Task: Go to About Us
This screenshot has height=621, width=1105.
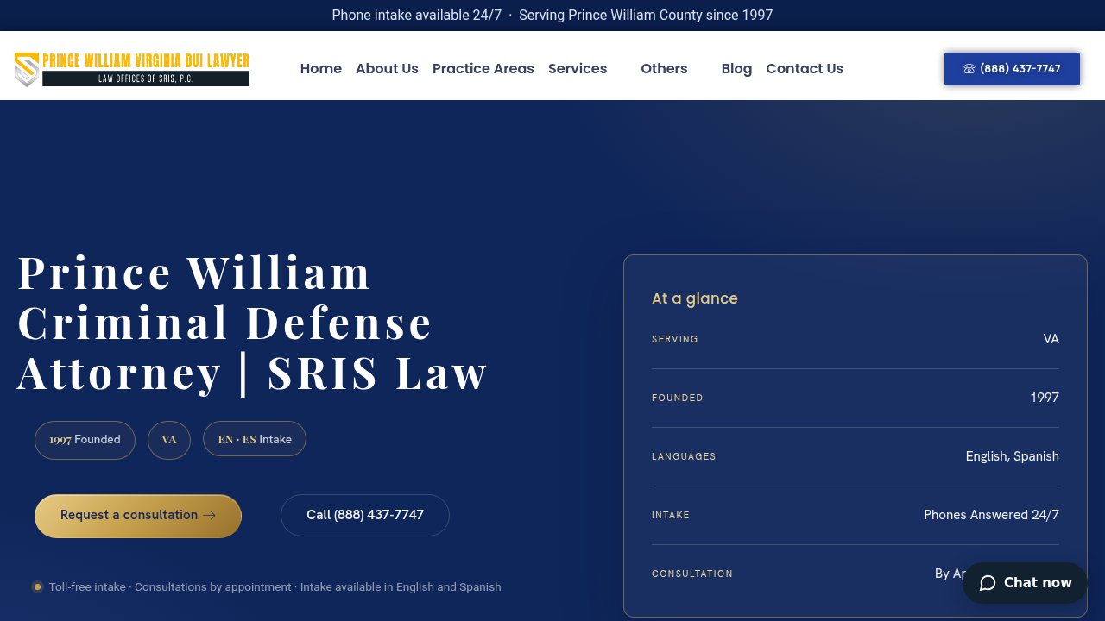Action: tap(387, 69)
